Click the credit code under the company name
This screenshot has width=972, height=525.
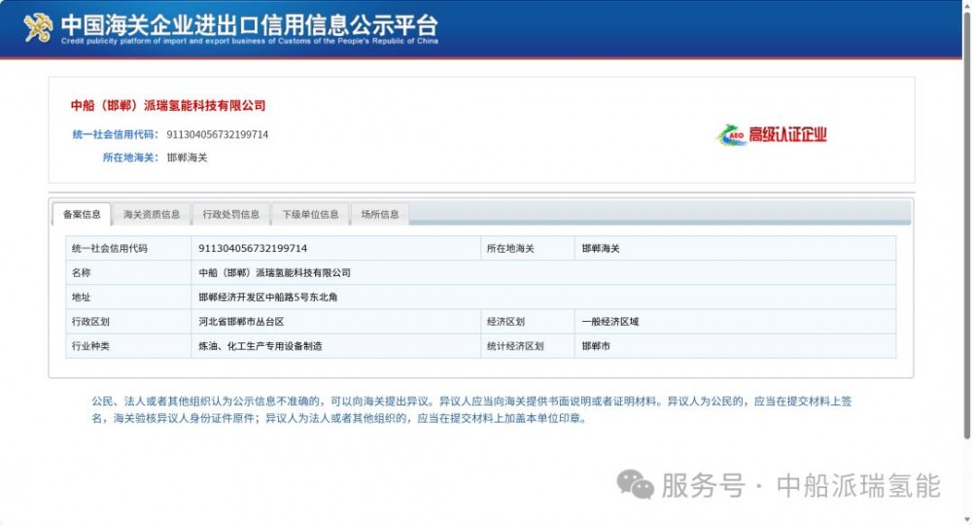[x=218, y=134]
